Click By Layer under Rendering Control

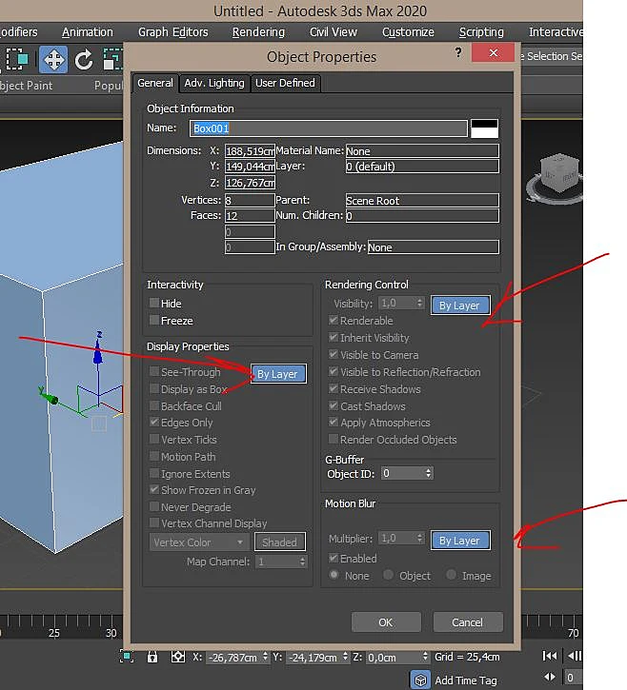[460, 306]
